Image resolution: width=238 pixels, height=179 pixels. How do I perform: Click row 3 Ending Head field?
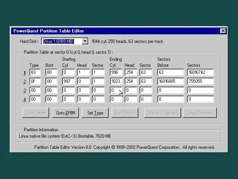click(x=131, y=90)
